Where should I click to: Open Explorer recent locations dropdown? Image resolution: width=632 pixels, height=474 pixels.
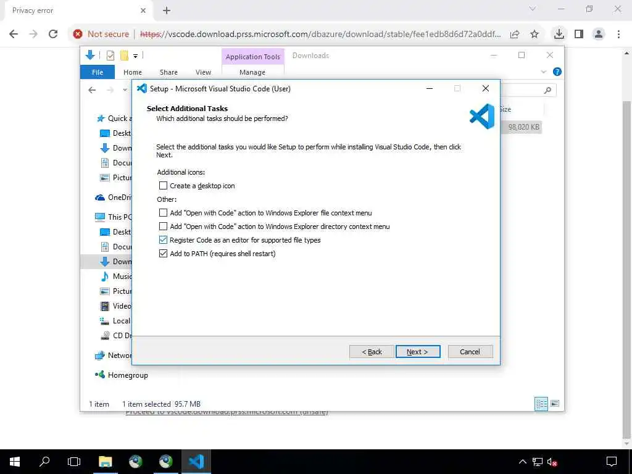pyautogui.click(x=125, y=90)
